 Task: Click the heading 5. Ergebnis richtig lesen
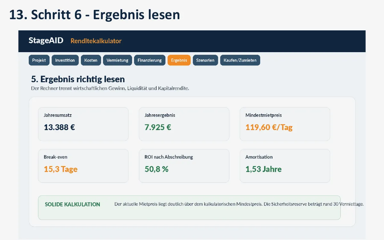pos(78,79)
